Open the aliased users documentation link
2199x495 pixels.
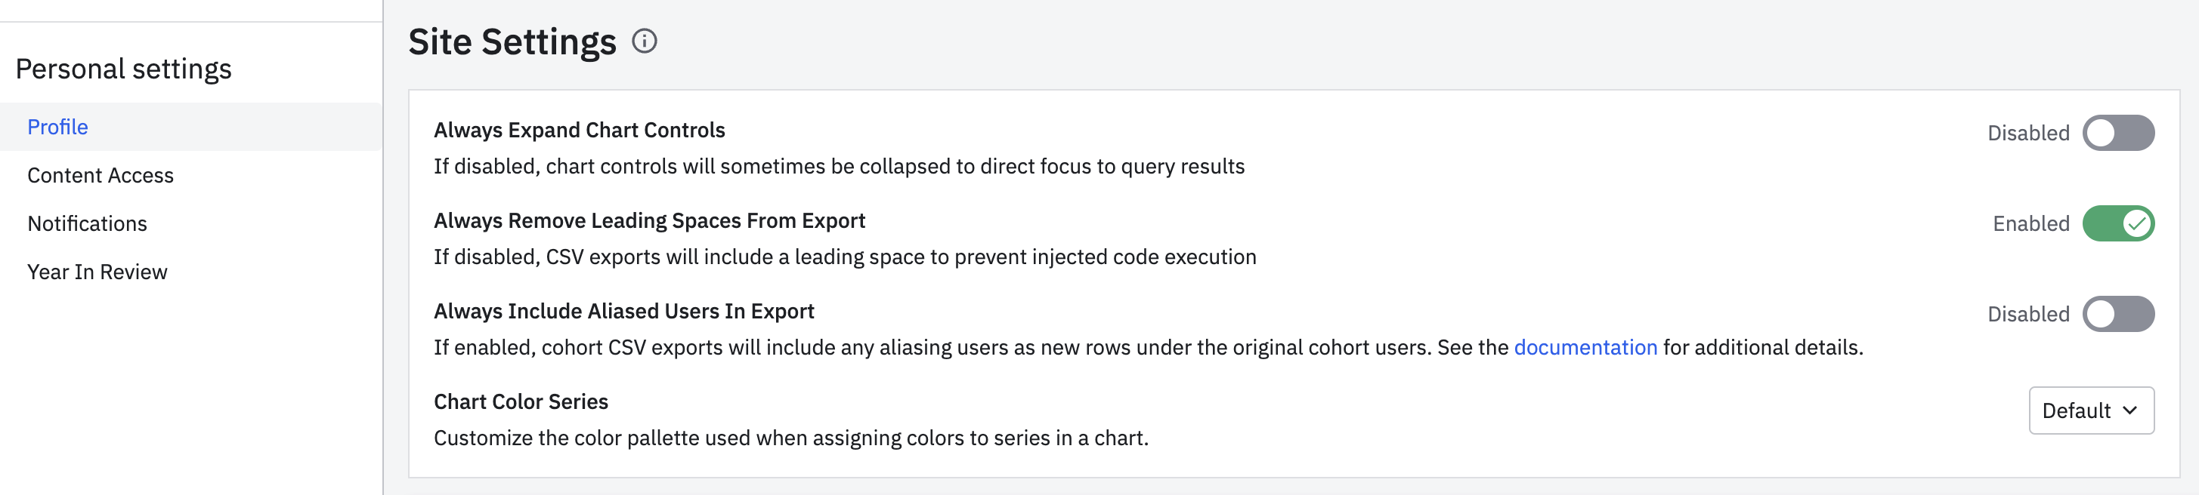1585,347
